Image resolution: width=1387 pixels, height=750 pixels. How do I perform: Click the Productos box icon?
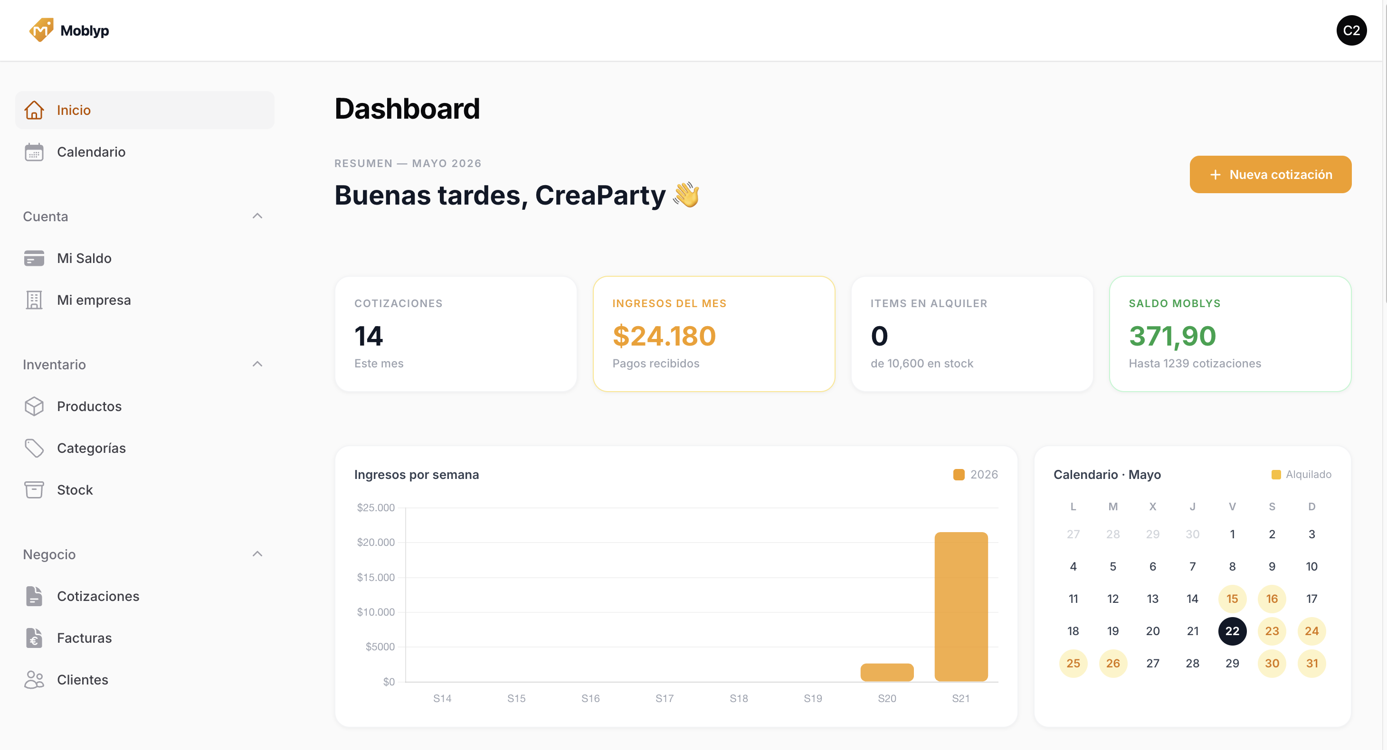(34, 406)
